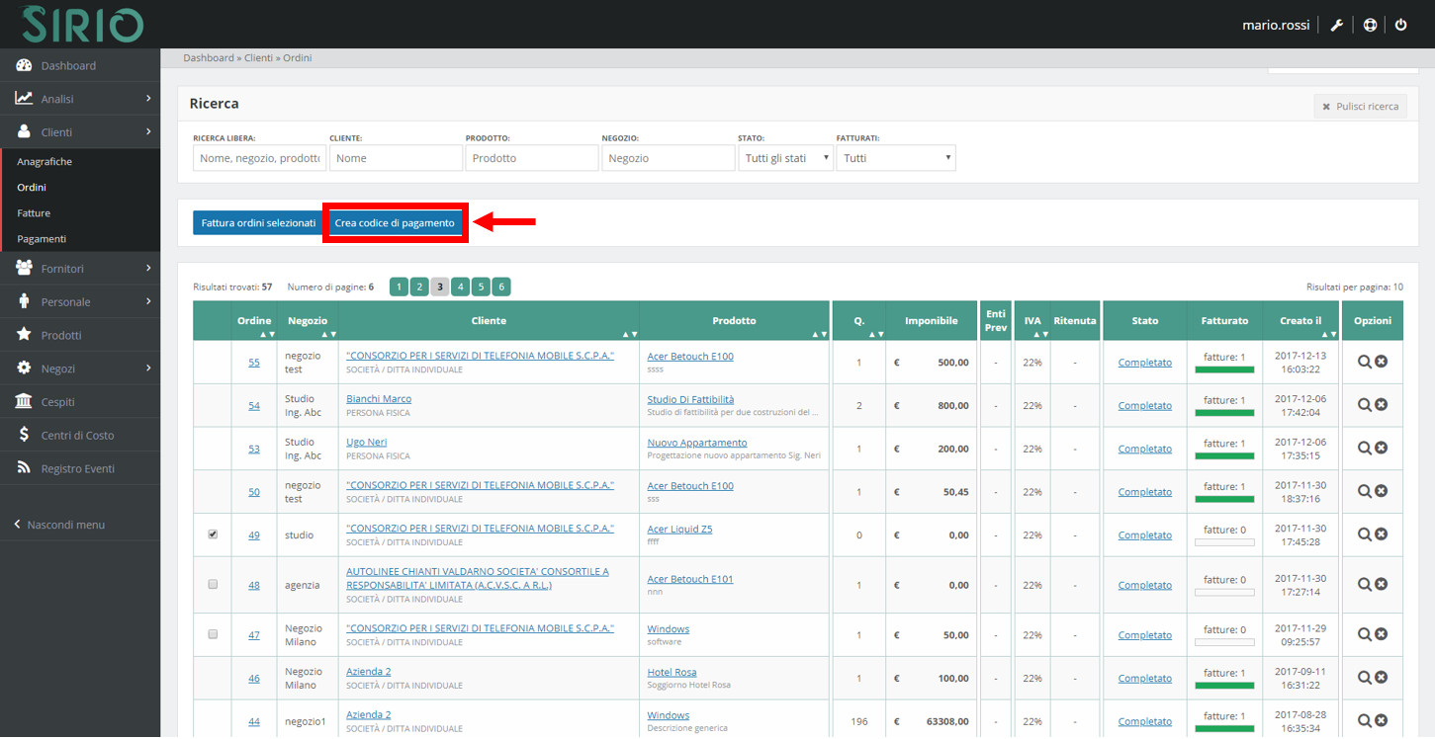Open the Dashboard sidebar icon
This screenshot has width=1435, height=739.
click(x=24, y=65)
